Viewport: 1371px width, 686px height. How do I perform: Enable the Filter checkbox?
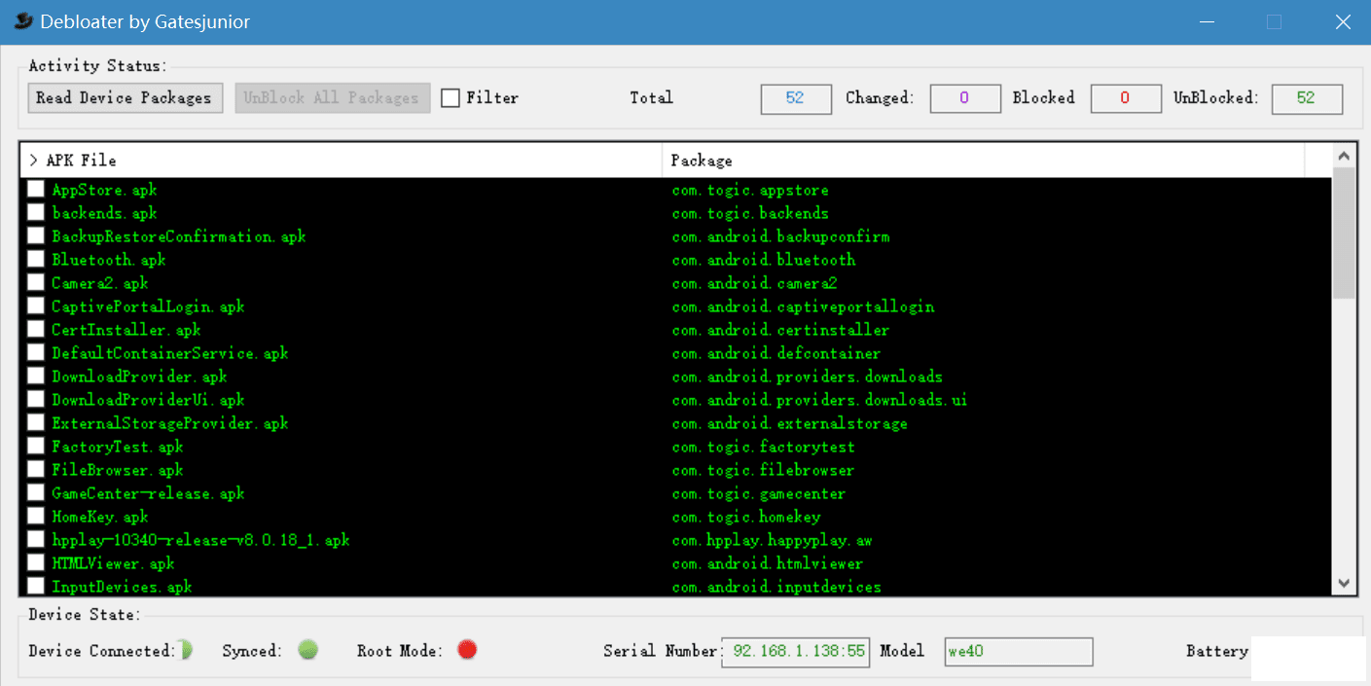click(451, 98)
